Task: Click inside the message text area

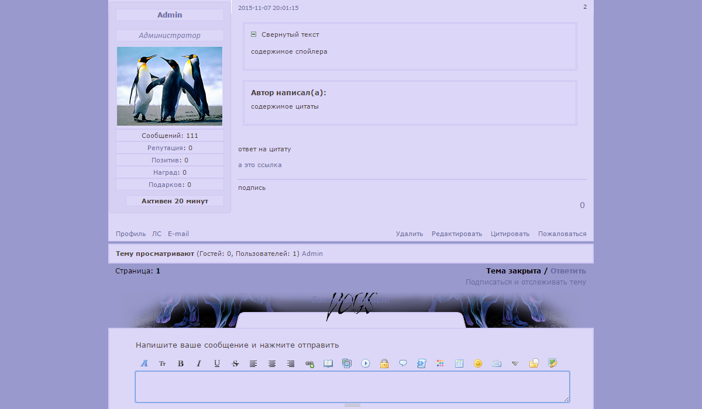Action: pyautogui.click(x=352, y=386)
